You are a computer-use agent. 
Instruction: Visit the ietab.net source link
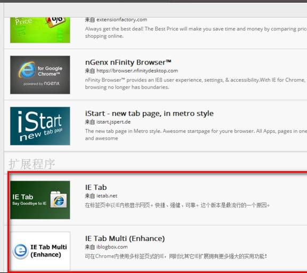click(x=107, y=196)
